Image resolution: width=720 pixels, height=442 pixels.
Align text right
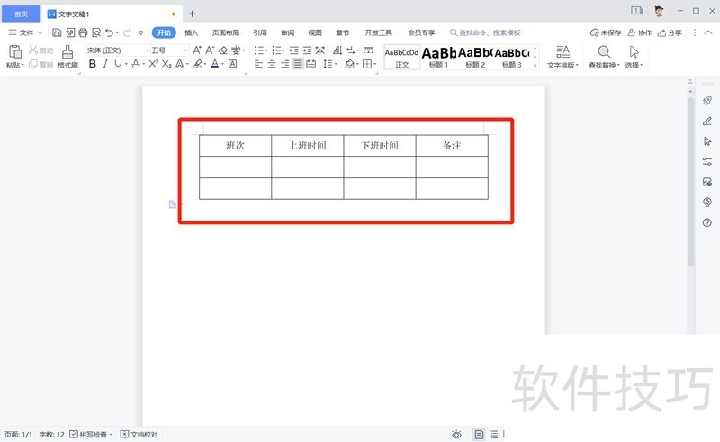point(284,64)
